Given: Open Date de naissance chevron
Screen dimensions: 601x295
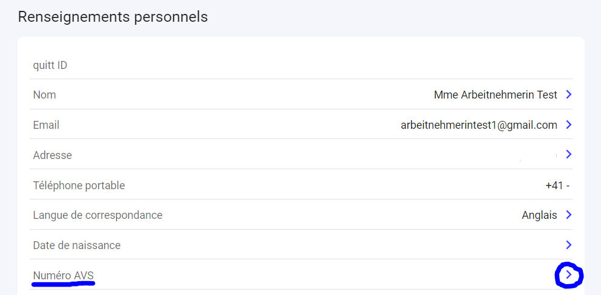Looking at the screenshot, I should pyautogui.click(x=568, y=245).
